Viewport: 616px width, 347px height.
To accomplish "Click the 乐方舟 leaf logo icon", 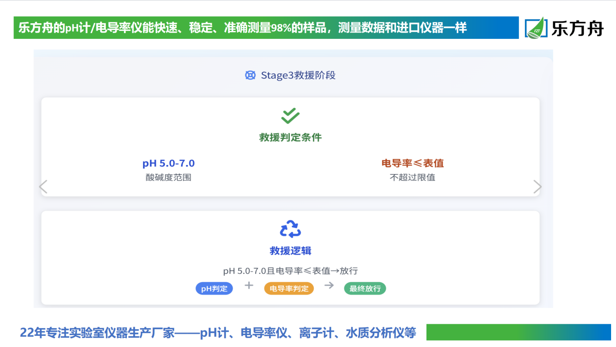I will click(x=536, y=28).
